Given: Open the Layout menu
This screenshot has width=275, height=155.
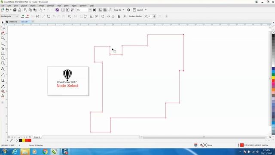Looking at the screenshot, I should [x=24, y=6].
